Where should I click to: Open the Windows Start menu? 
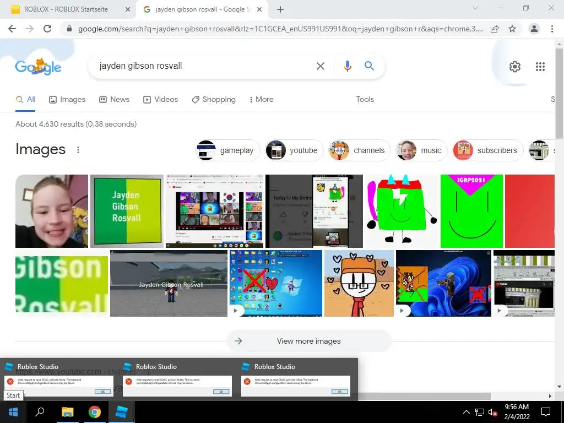(13, 412)
